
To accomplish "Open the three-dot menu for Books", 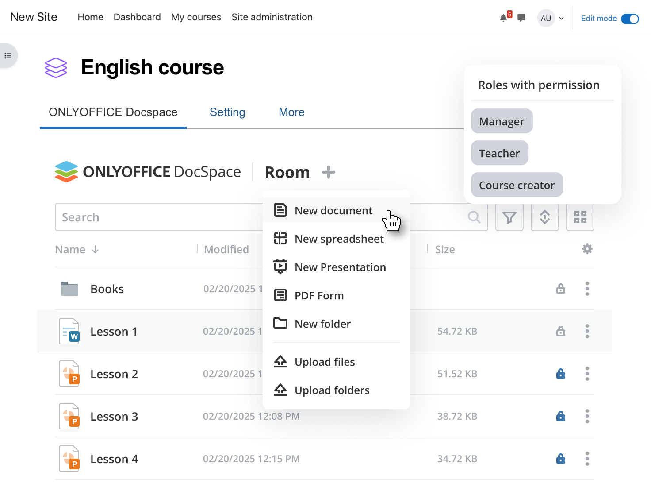I will (587, 289).
